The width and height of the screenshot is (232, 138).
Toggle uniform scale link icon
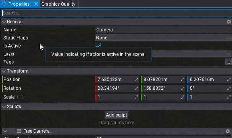pyautogui.click(x=20, y=97)
